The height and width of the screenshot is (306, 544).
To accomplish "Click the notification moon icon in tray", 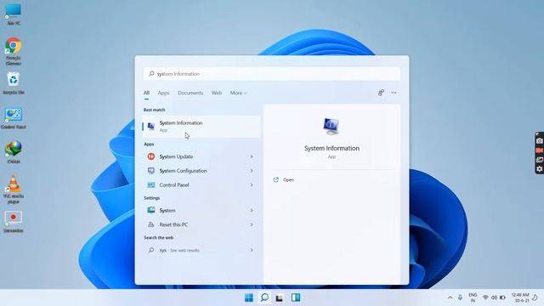I will click(535, 297).
